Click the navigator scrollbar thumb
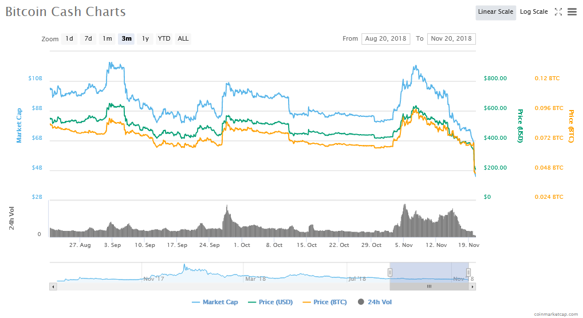 click(x=429, y=286)
